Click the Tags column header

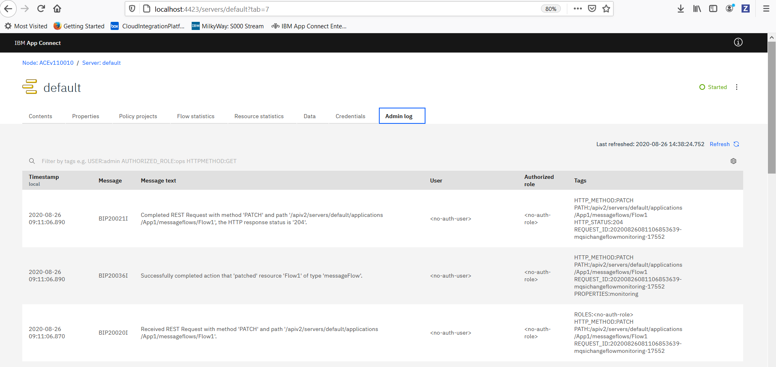pyautogui.click(x=580, y=180)
